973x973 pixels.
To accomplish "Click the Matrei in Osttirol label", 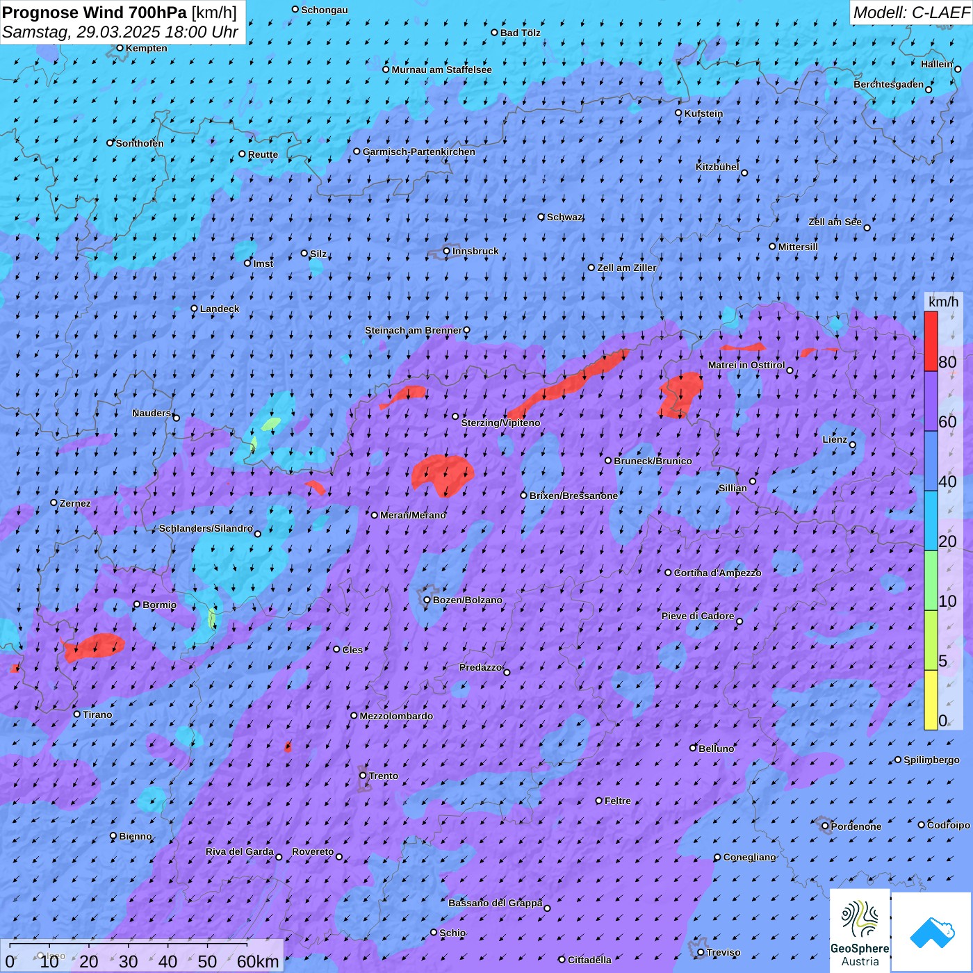I will [x=746, y=365].
